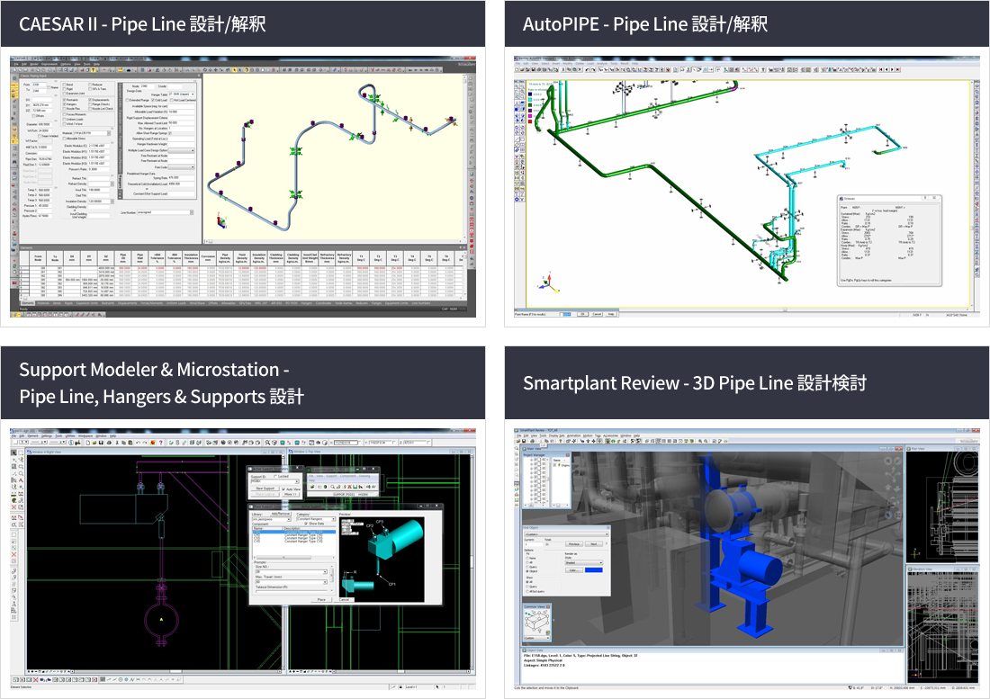Switch to Elements tab in CAESAR II
The height and width of the screenshot is (699, 990).
click(28, 303)
